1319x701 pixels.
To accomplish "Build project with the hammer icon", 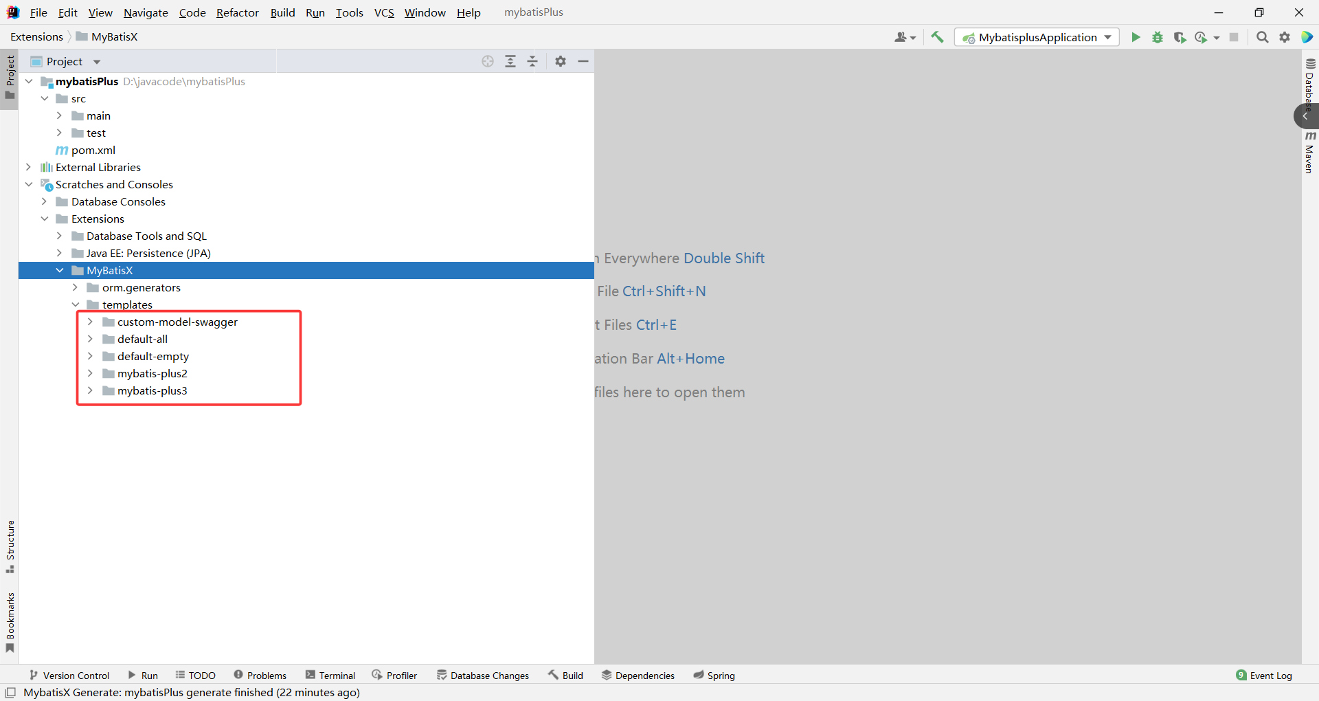I will (938, 37).
